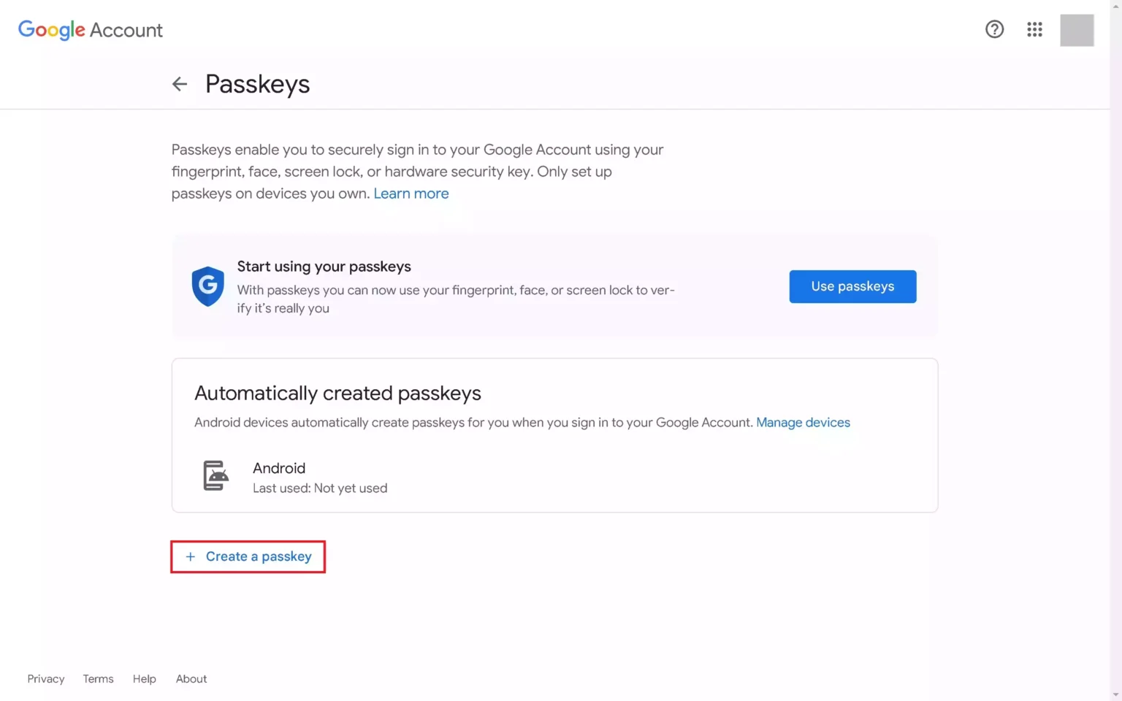Open the Manage devices link
The image size is (1122, 701).
click(803, 422)
